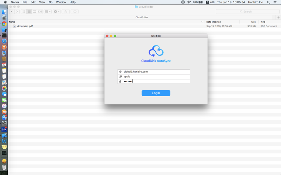Click the date and time in menu bar

pyautogui.click(x=231, y=2)
